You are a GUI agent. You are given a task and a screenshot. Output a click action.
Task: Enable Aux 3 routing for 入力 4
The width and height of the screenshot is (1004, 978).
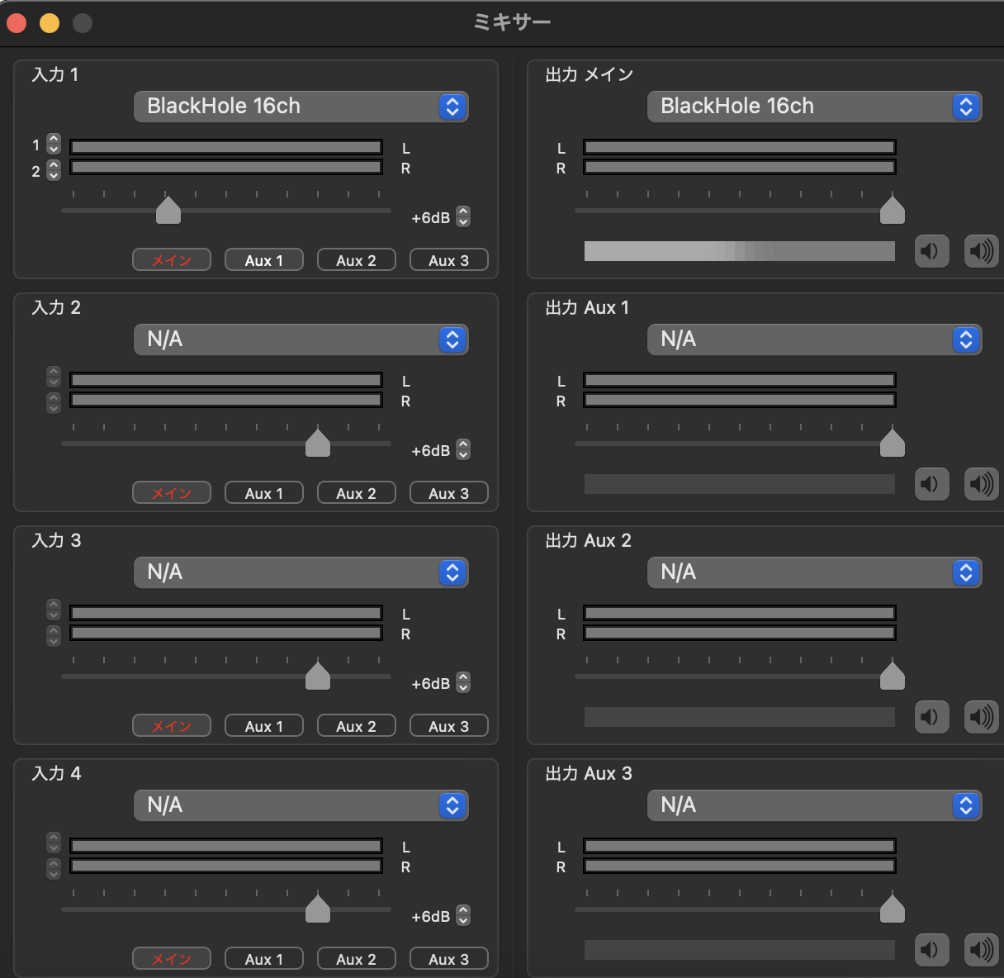[x=448, y=959]
